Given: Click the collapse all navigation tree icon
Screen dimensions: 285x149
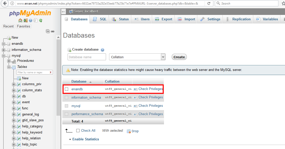Looking at the screenshot, I should click(48, 31).
